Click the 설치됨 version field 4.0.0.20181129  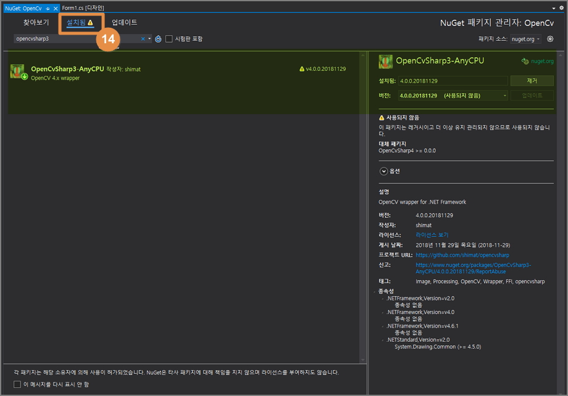[453, 81]
